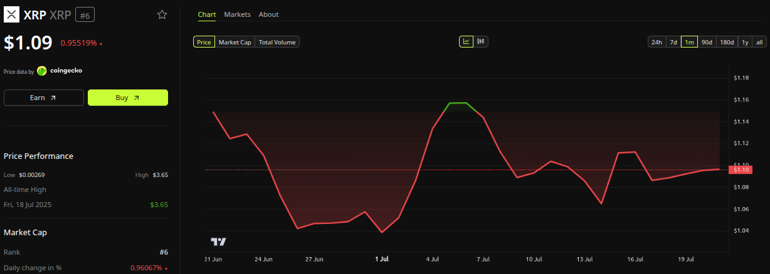The height and width of the screenshot is (274, 770).
Task: Select the Market Cap data toggle
Action: 235,42
